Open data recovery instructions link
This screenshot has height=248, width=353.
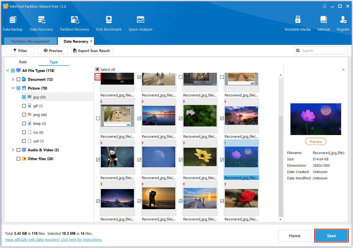[x=54, y=240]
